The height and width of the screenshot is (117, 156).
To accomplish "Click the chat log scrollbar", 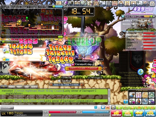I will (x=109, y=96).
